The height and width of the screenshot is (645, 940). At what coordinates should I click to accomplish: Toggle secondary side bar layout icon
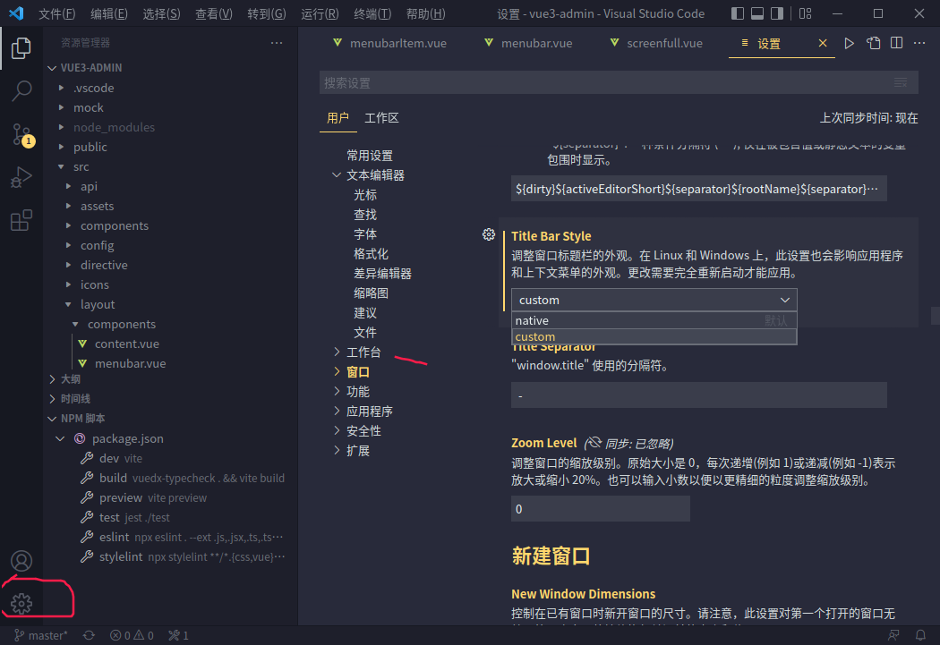[777, 13]
